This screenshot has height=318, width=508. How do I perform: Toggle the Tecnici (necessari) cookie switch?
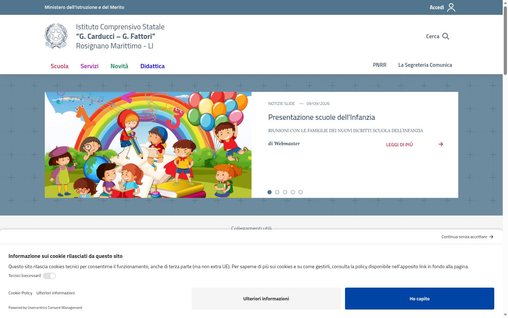[49, 276]
